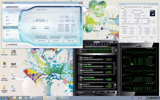
Task: Select Afterburner profile slot 1
Action: pyautogui.click(x=83, y=92)
